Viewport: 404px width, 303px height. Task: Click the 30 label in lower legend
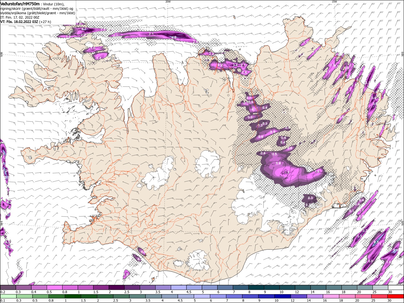pyautogui.click(x=390, y=301)
